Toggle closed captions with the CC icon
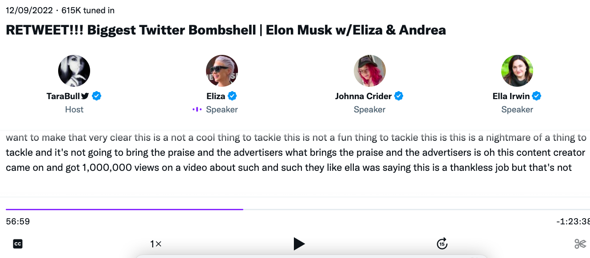 (x=18, y=243)
